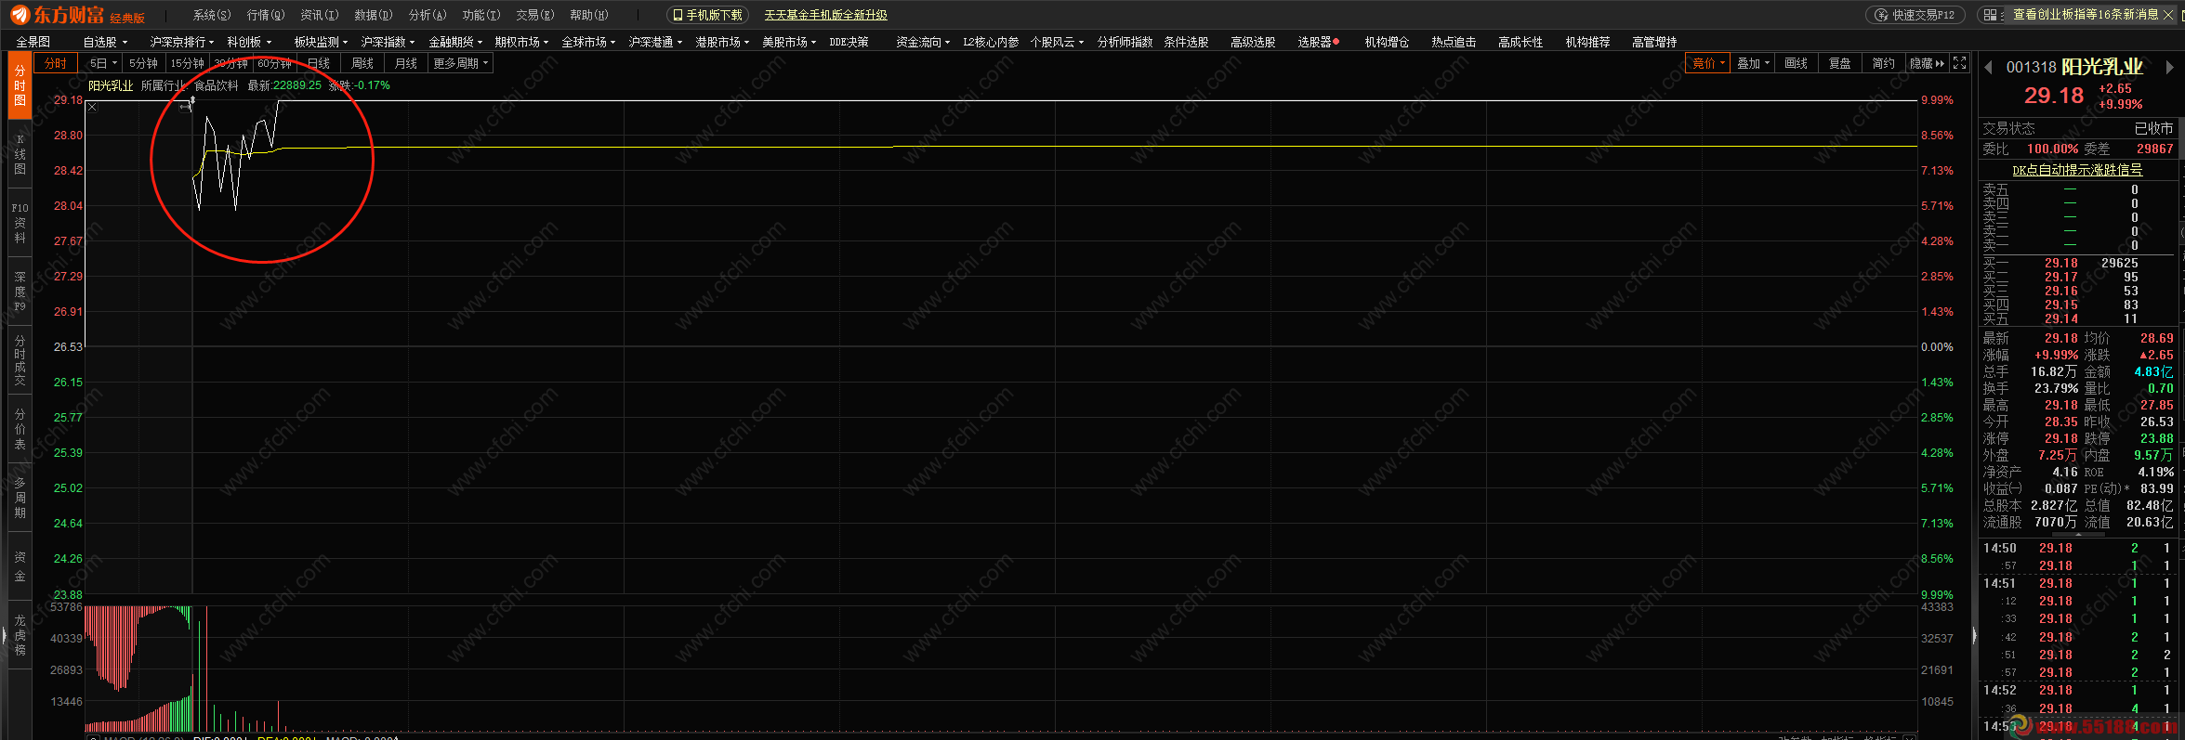Dismiss the 查看创业板指 news notification

click(x=2168, y=15)
